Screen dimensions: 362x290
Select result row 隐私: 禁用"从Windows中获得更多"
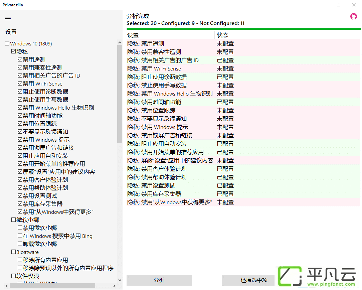click(x=243, y=202)
